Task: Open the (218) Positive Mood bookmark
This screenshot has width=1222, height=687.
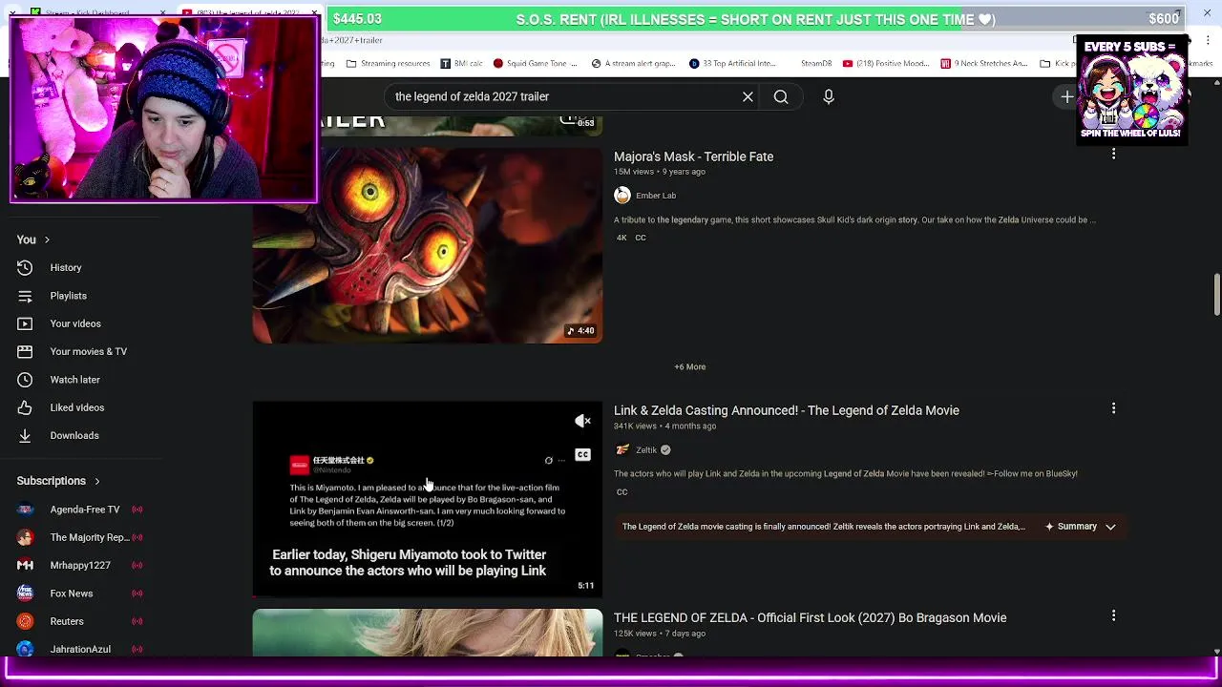Action: pos(887,64)
